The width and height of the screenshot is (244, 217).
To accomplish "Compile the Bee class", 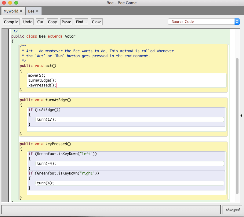I will (x=11, y=22).
